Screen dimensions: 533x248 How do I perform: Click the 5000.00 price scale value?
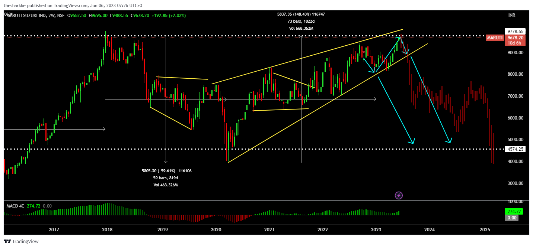pos(516,140)
